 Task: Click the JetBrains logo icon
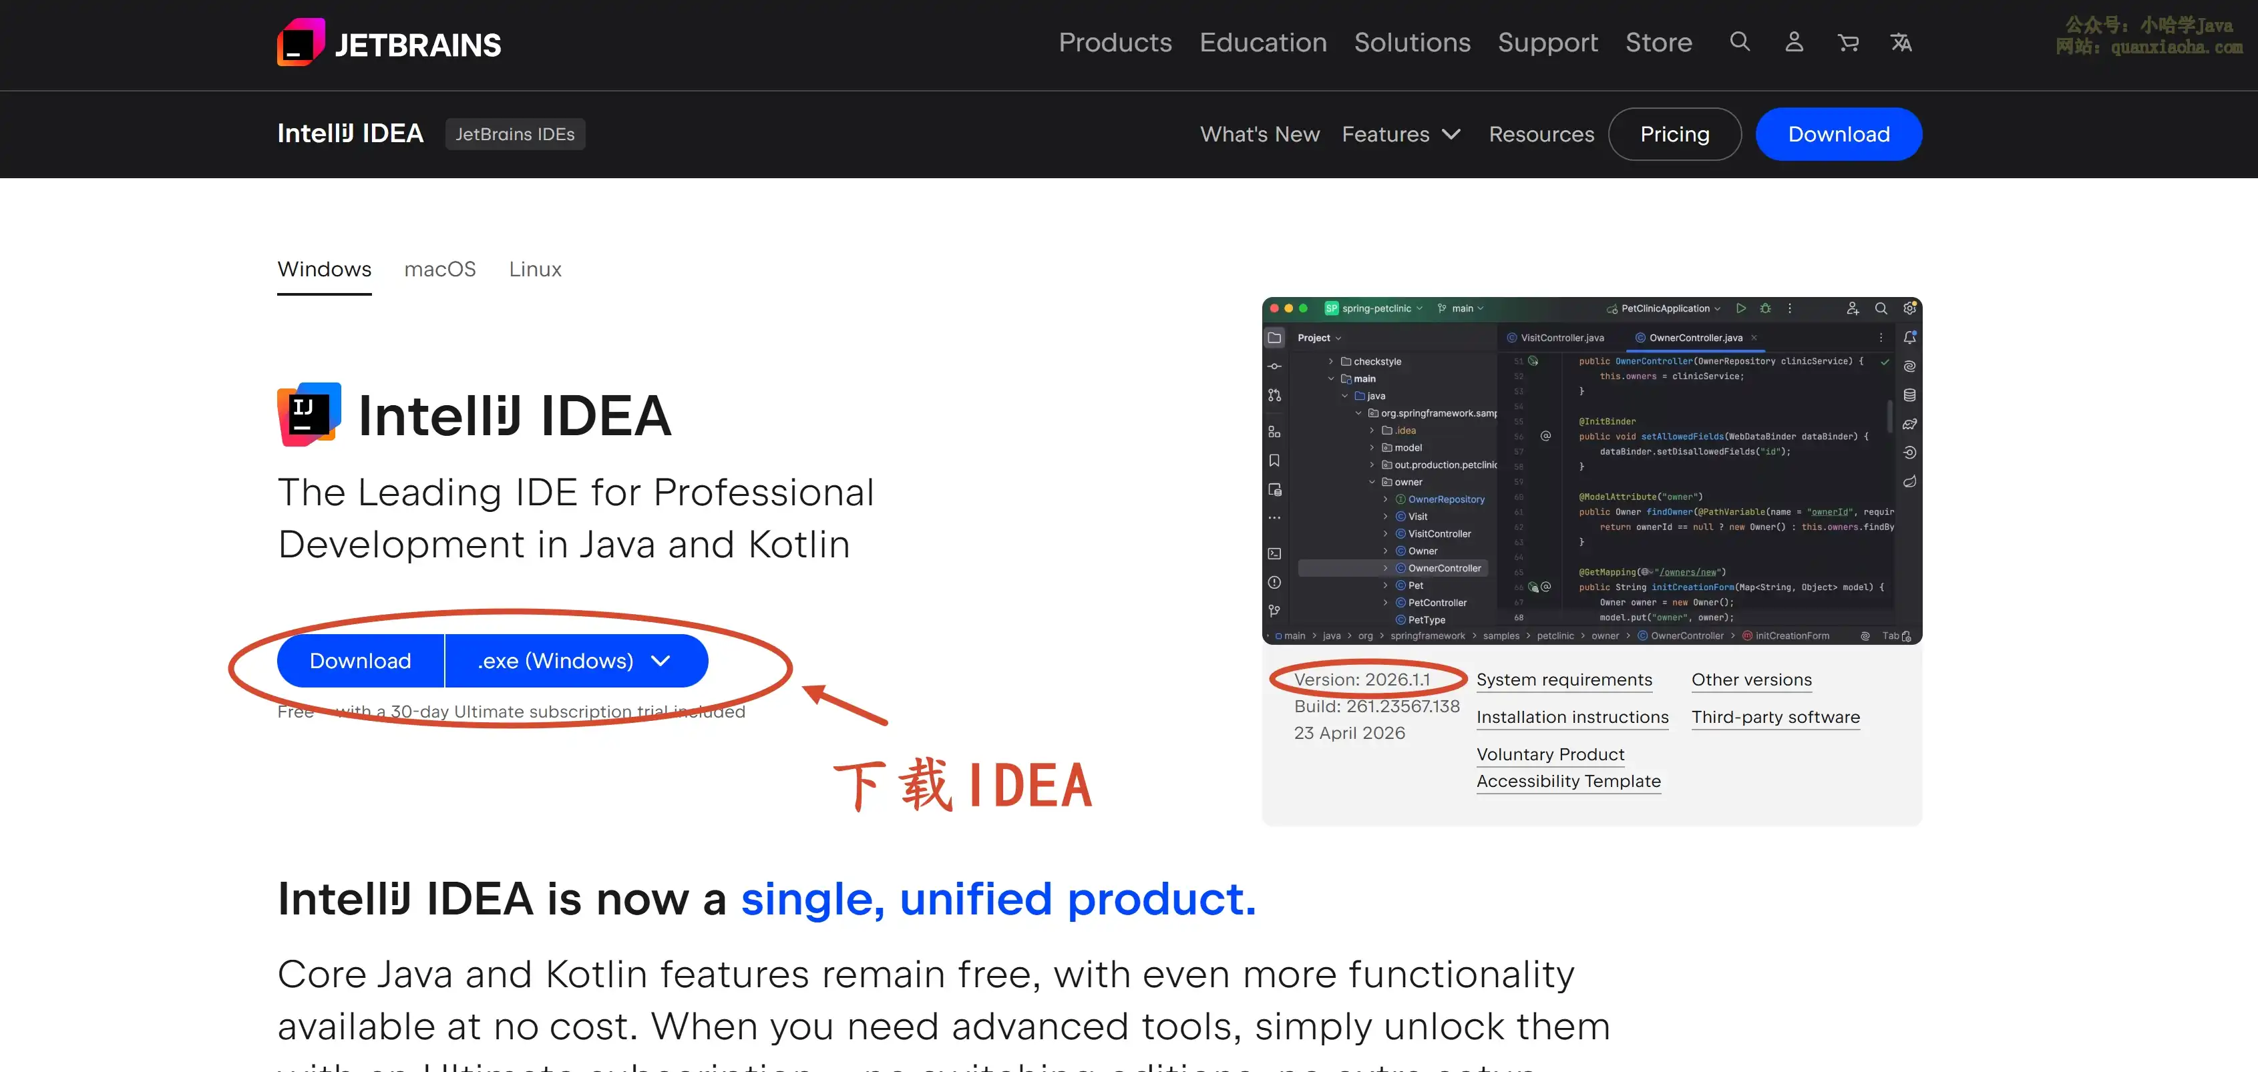301,42
